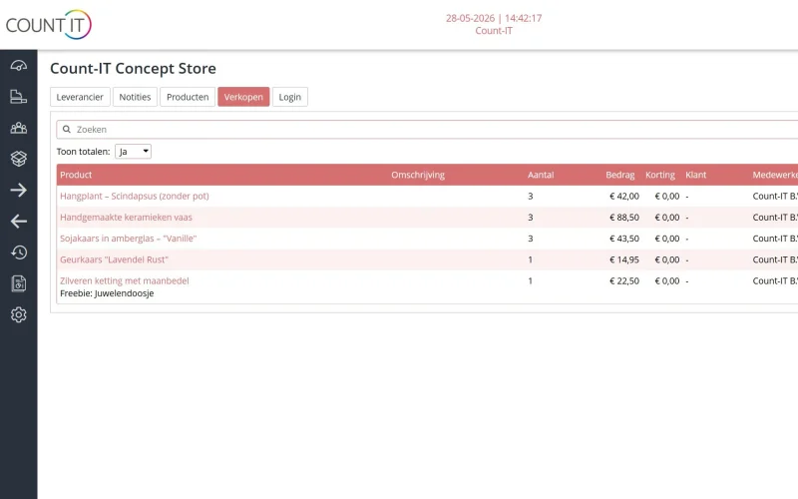The width and height of the screenshot is (798, 499).
Task: Open Zilveren ketting met maanbedel link
Action: 124,280
